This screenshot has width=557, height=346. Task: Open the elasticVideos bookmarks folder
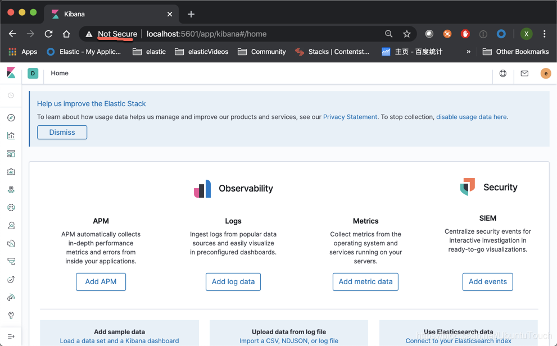[x=202, y=52]
